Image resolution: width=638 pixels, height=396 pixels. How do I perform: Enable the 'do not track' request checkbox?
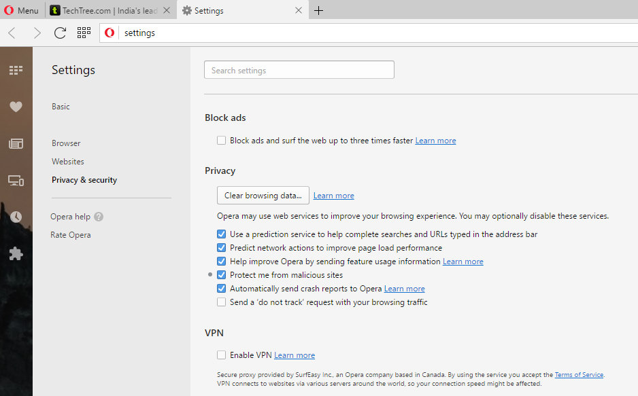point(221,302)
